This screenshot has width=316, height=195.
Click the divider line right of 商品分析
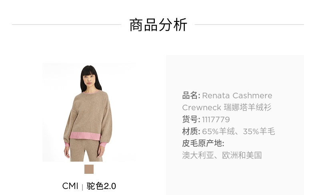point(249,24)
